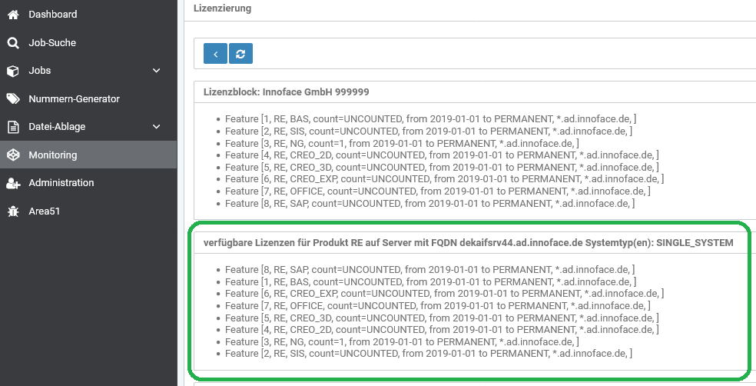Image resolution: width=756 pixels, height=386 pixels.
Task: Click the tags icon for Nummern-Generator
Action: coord(13,99)
